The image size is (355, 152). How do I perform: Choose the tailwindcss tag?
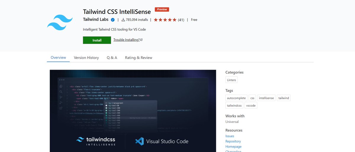pos(234,105)
